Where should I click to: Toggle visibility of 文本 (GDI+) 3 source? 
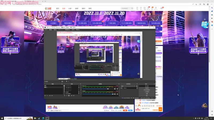tap(79, 87)
